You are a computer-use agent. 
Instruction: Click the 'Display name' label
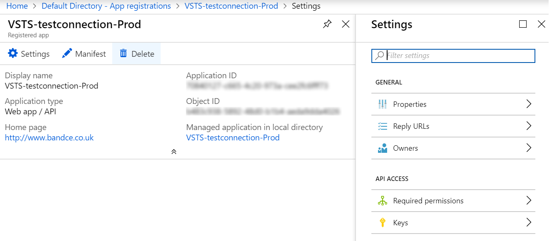[29, 75]
